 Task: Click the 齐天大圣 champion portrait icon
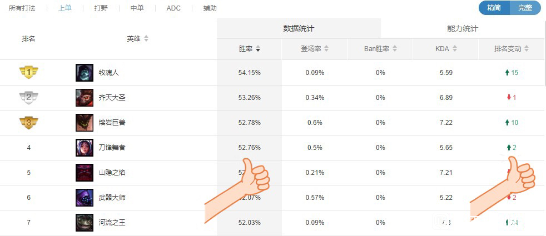point(85,98)
